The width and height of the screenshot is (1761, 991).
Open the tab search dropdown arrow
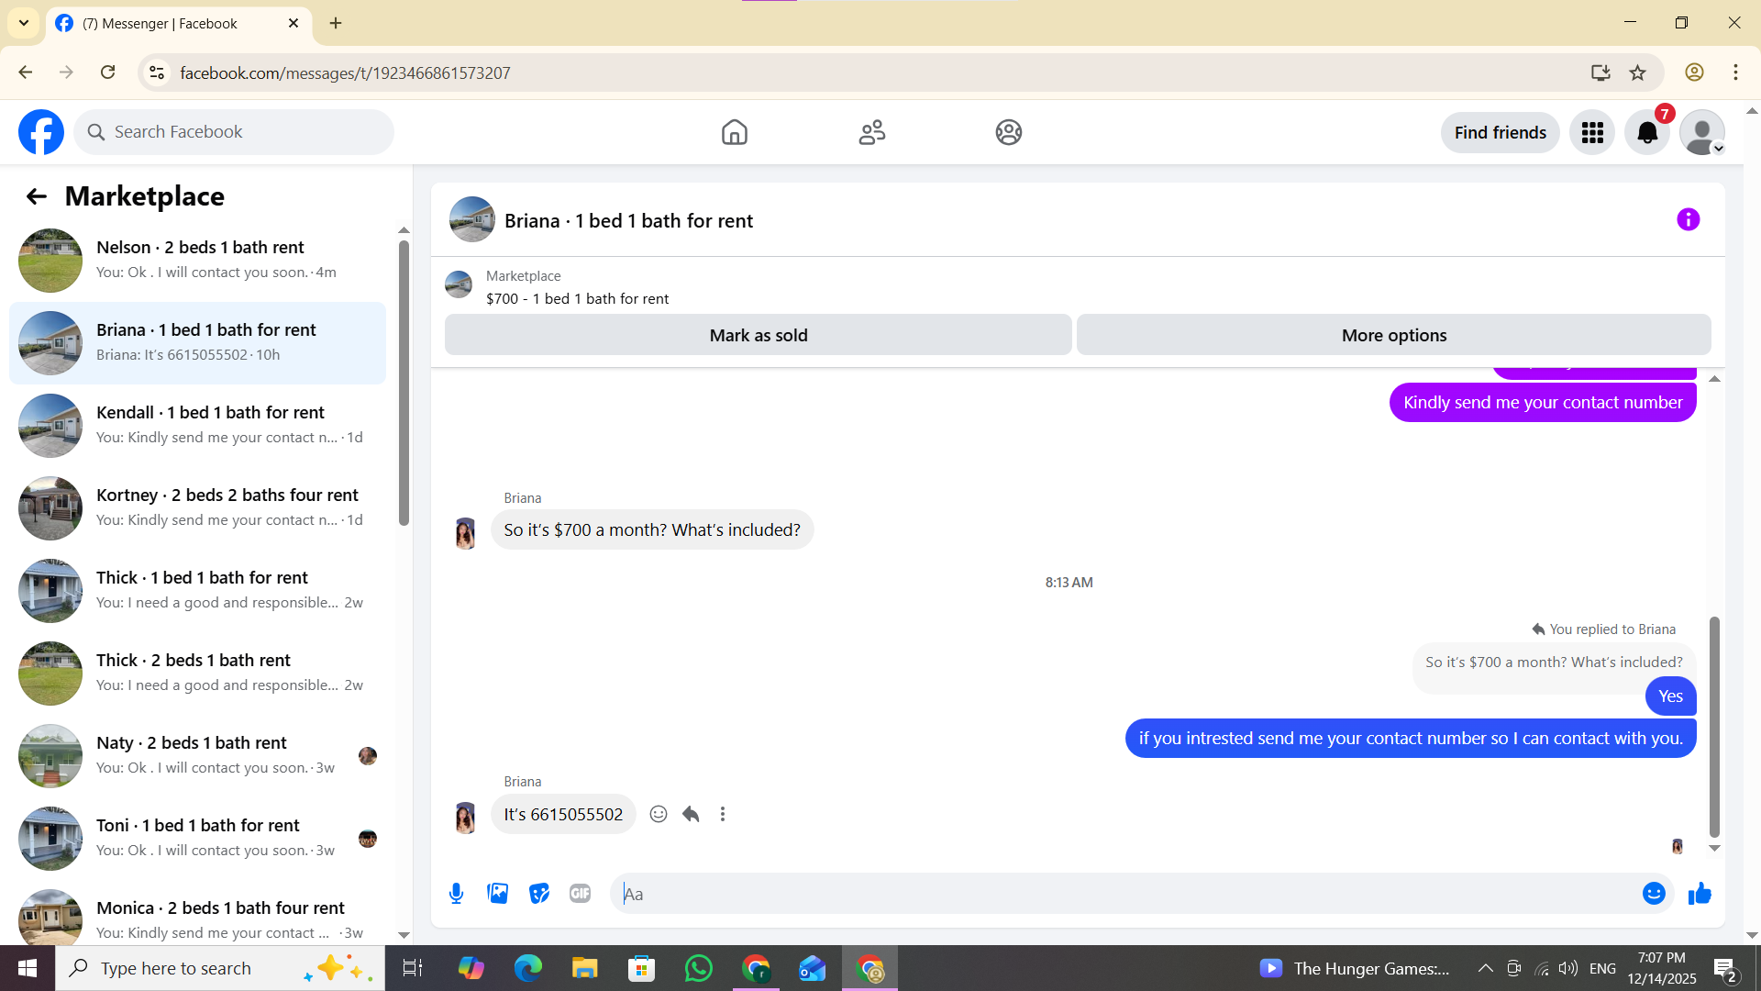pyautogui.click(x=24, y=23)
